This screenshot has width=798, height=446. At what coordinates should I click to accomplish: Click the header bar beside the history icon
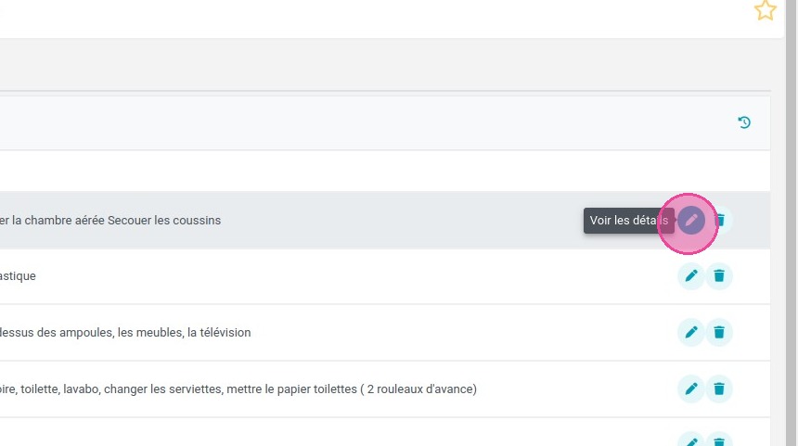385,122
